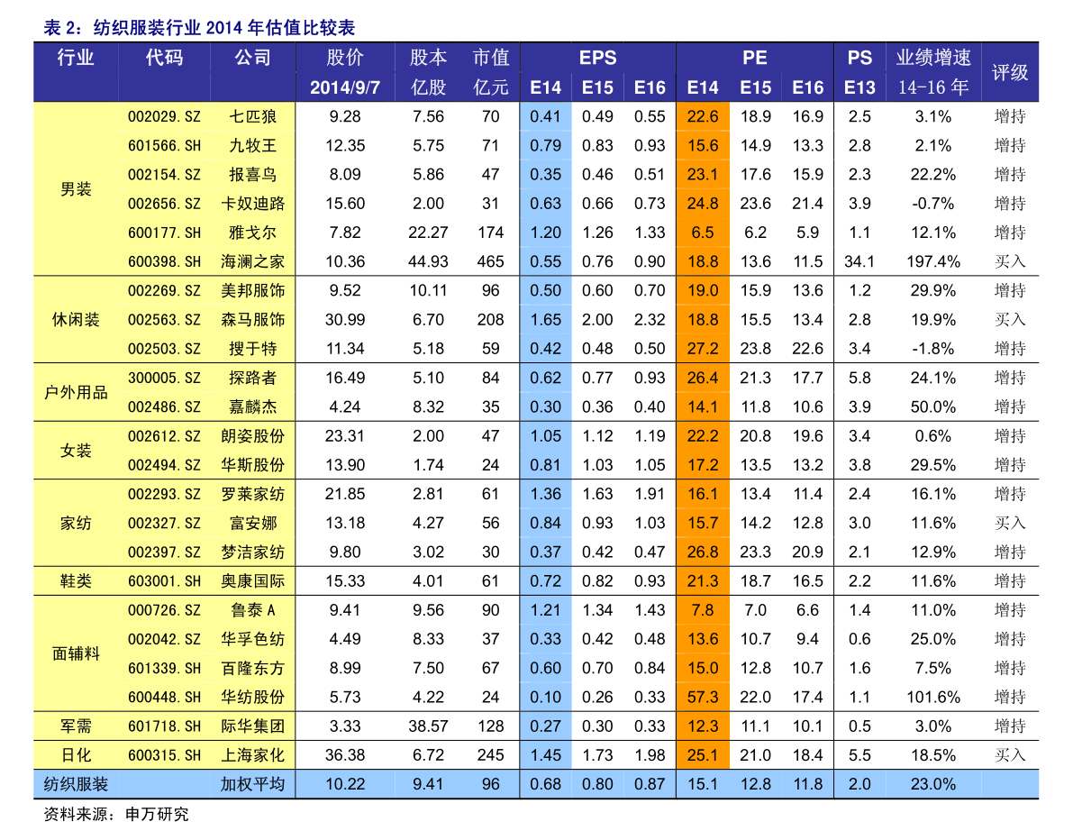Click the 2014/9/7 date under 股价
This screenshot has width=1073, height=840.
pos(345,88)
